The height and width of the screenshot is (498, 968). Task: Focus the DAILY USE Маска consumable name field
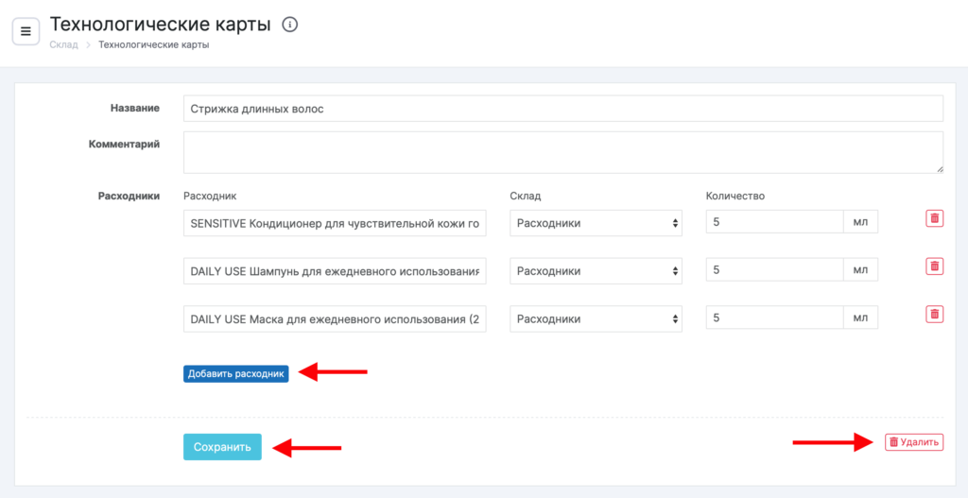(x=335, y=319)
